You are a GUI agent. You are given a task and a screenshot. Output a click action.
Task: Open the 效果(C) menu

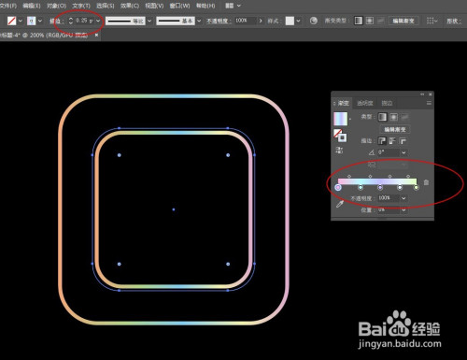click(x=130, y=6)
